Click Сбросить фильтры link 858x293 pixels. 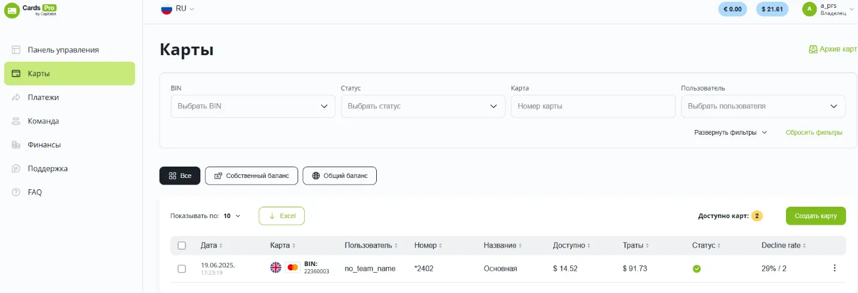point(814,132)
